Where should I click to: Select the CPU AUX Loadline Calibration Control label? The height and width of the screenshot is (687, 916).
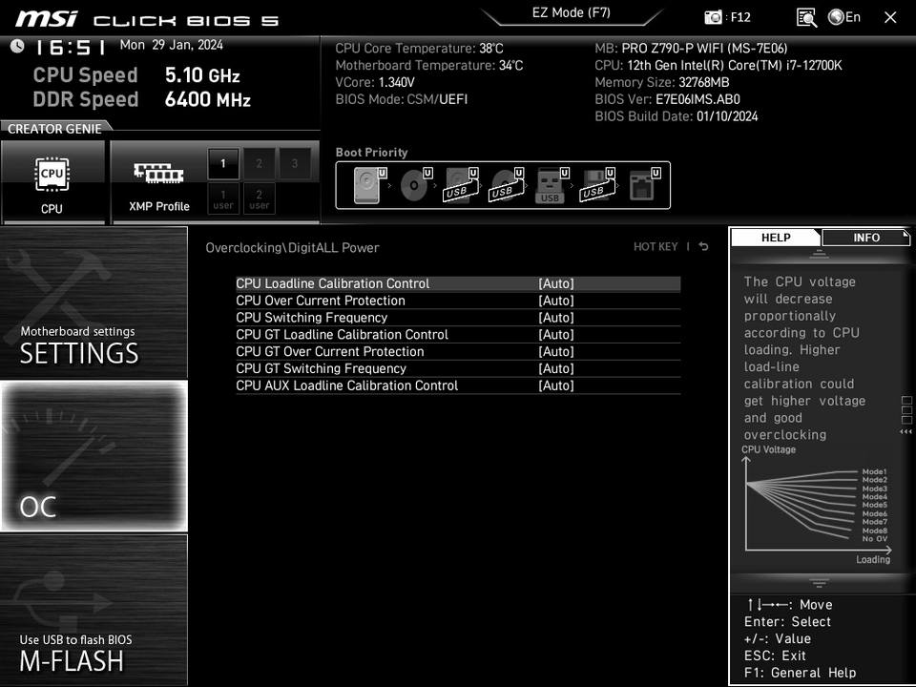347,385
